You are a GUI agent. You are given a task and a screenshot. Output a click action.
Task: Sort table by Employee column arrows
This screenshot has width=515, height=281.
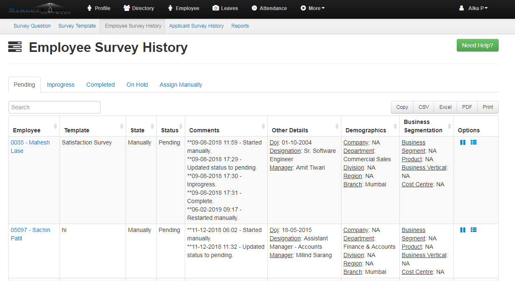point(55,126)
